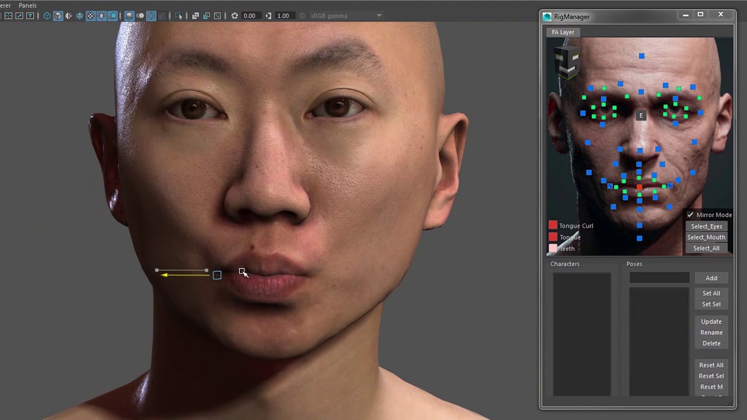This screenshot has width=747, height=420.
Task: Open the Panels menu
Action: click(27, 5)
